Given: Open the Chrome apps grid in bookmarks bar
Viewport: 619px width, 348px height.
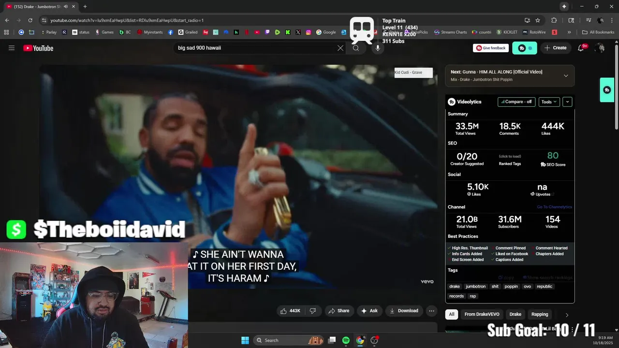Looking at the screenshot, I should [6, 32].
